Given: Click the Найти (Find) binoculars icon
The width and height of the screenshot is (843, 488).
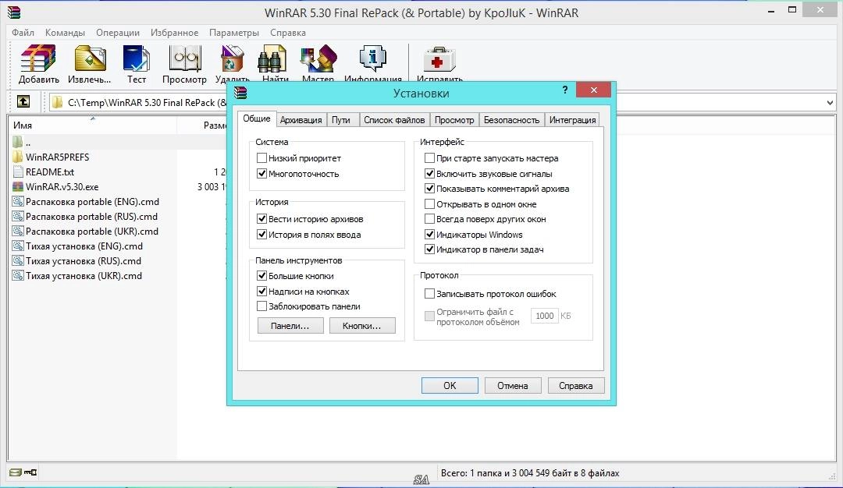Looking at the screenshot, I should point(272,58).
